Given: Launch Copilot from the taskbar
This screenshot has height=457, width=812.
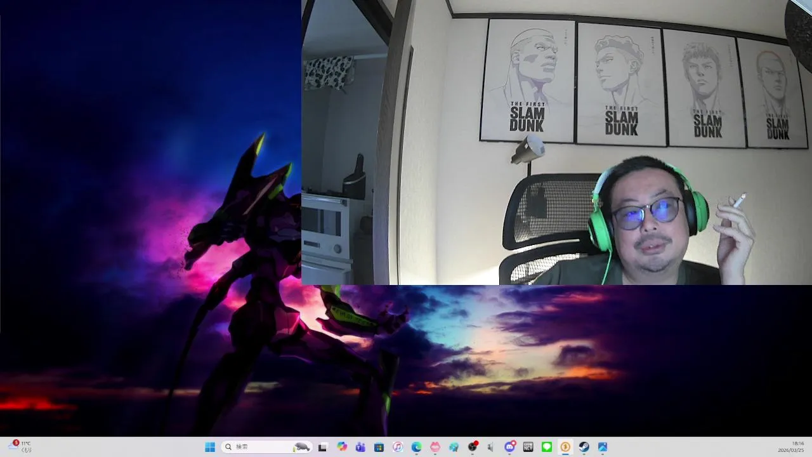Looking at the screenshot, I should 342,447.
